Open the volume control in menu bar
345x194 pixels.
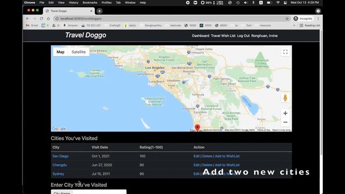click(x=246, y=3)
